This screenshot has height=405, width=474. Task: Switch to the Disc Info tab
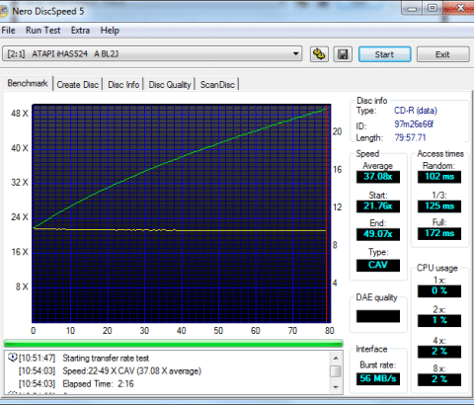click(x=123, y=85)
